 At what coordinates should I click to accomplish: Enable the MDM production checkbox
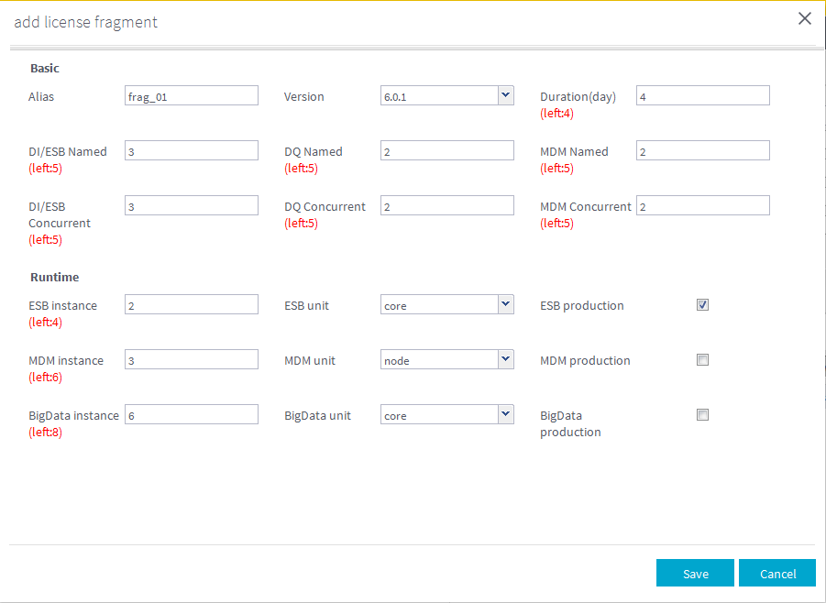pyautogui.click(x=702, y=359)
